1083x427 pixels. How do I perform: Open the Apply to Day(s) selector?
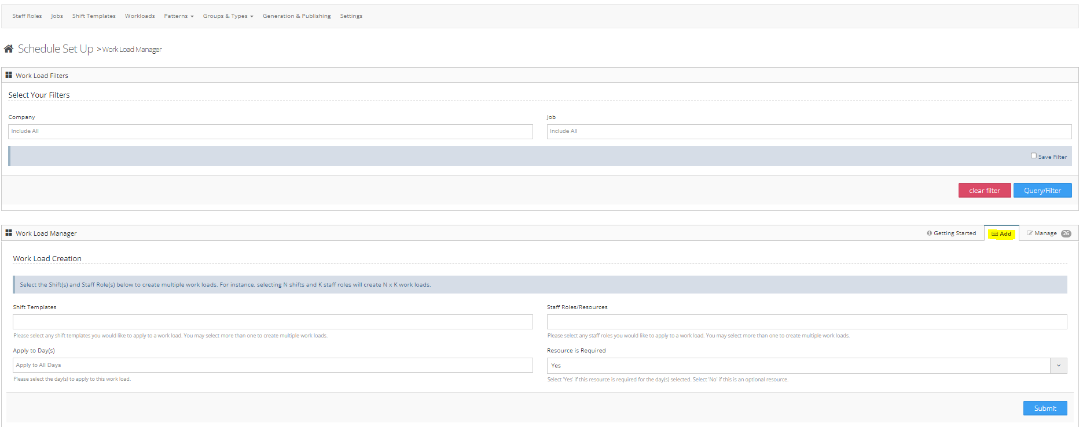click(273, 365)
